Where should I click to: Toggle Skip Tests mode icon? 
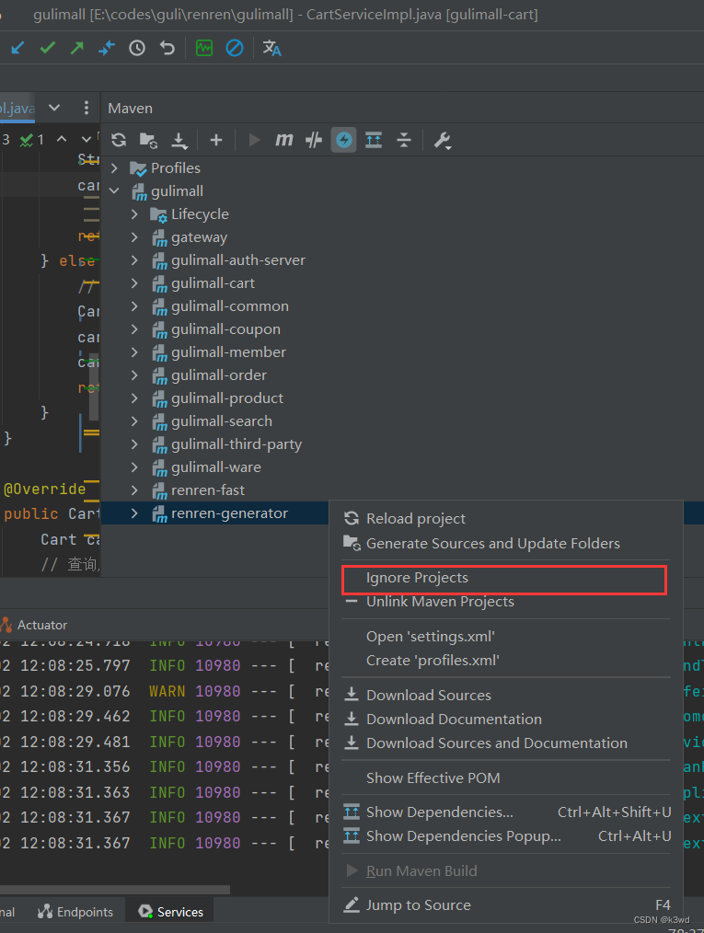point(314,140)
